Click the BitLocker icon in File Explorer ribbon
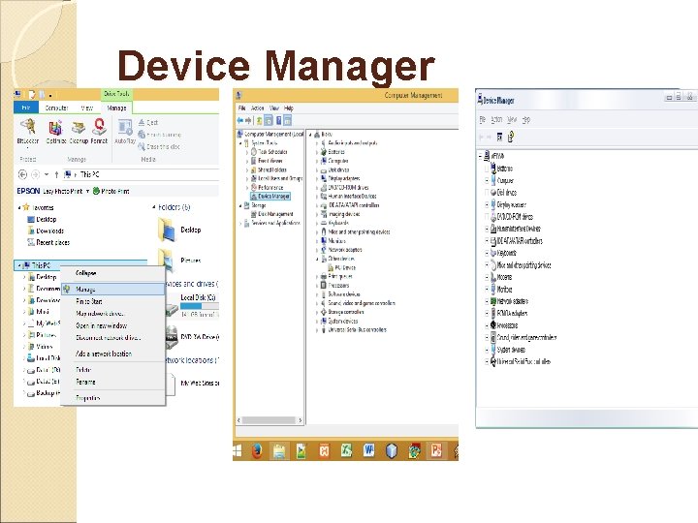Viewport: 698px width, 523px height. (x=27, y=127)
